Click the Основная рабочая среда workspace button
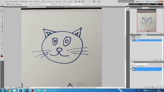The image size is (164, 92). click(x=126, y=2)
